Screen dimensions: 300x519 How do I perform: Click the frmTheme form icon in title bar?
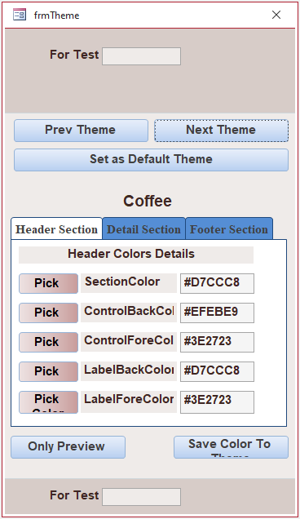pos(20,15)
